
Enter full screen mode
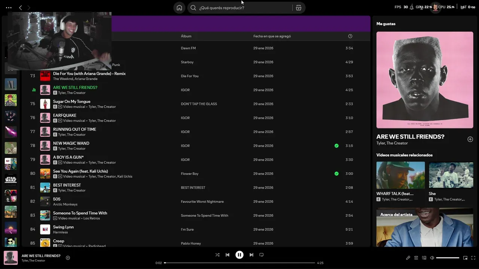click(x=473, y=258)
